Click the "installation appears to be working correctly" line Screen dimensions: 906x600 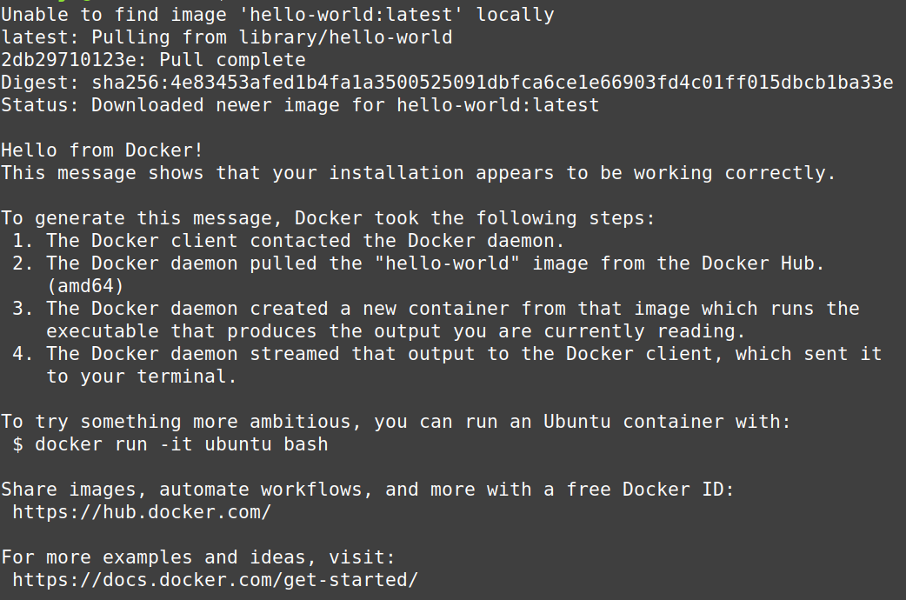pos(418,173)
